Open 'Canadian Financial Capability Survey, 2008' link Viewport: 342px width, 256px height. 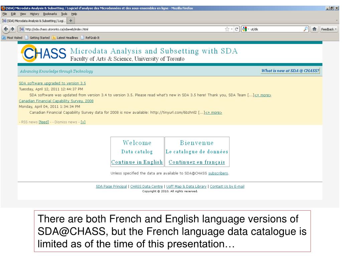[x=56, y=101]
